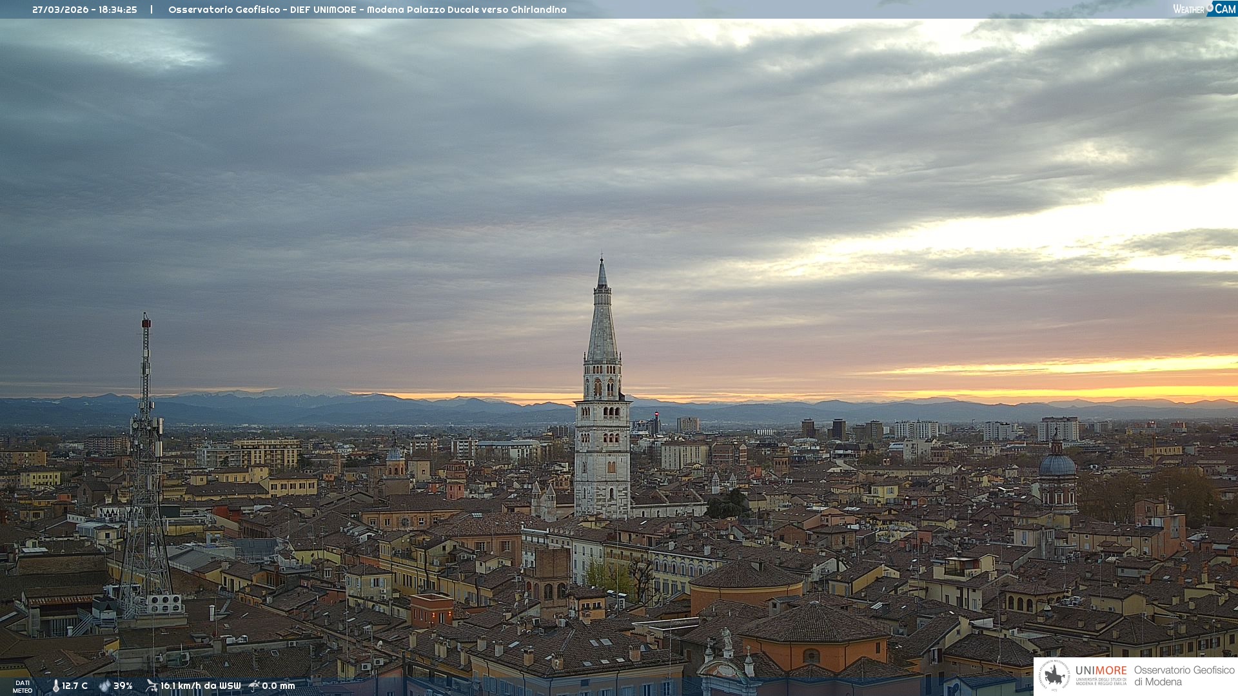1238x696 pixels.
Task: Click the WeatherCam camera lens icon
Action: 1210,6
